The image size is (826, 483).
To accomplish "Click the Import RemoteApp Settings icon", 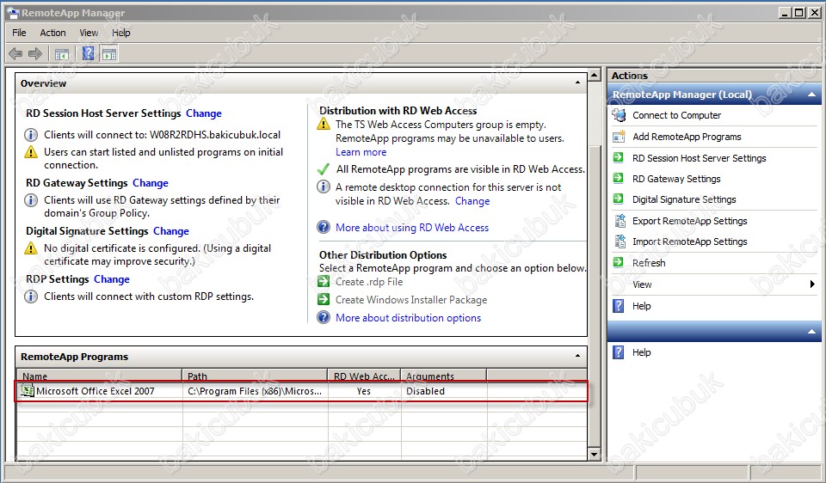I will coord(620,241).
